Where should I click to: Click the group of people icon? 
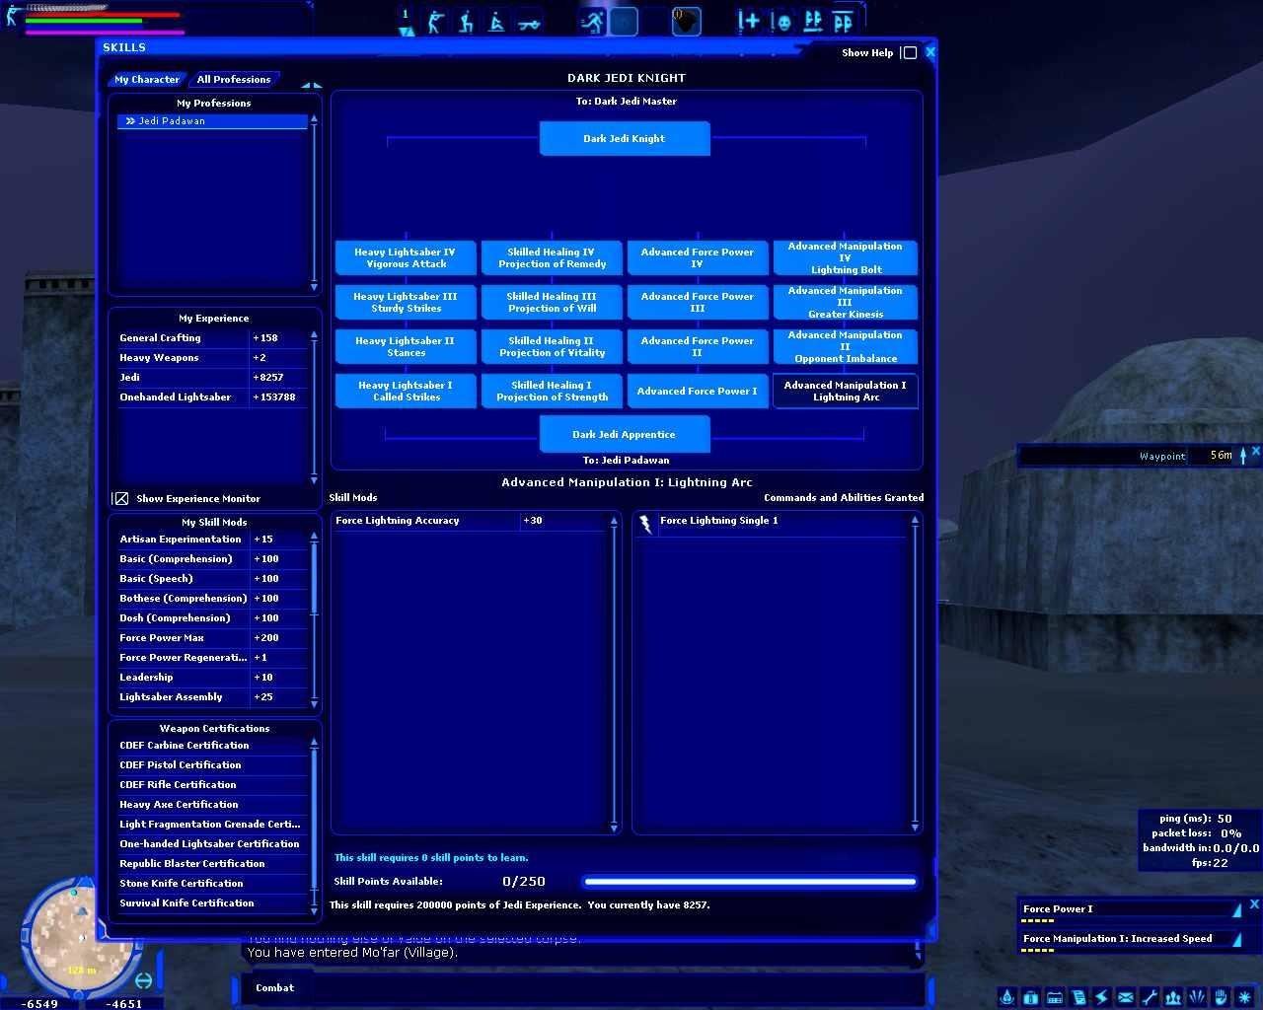tap(1173, 997)
